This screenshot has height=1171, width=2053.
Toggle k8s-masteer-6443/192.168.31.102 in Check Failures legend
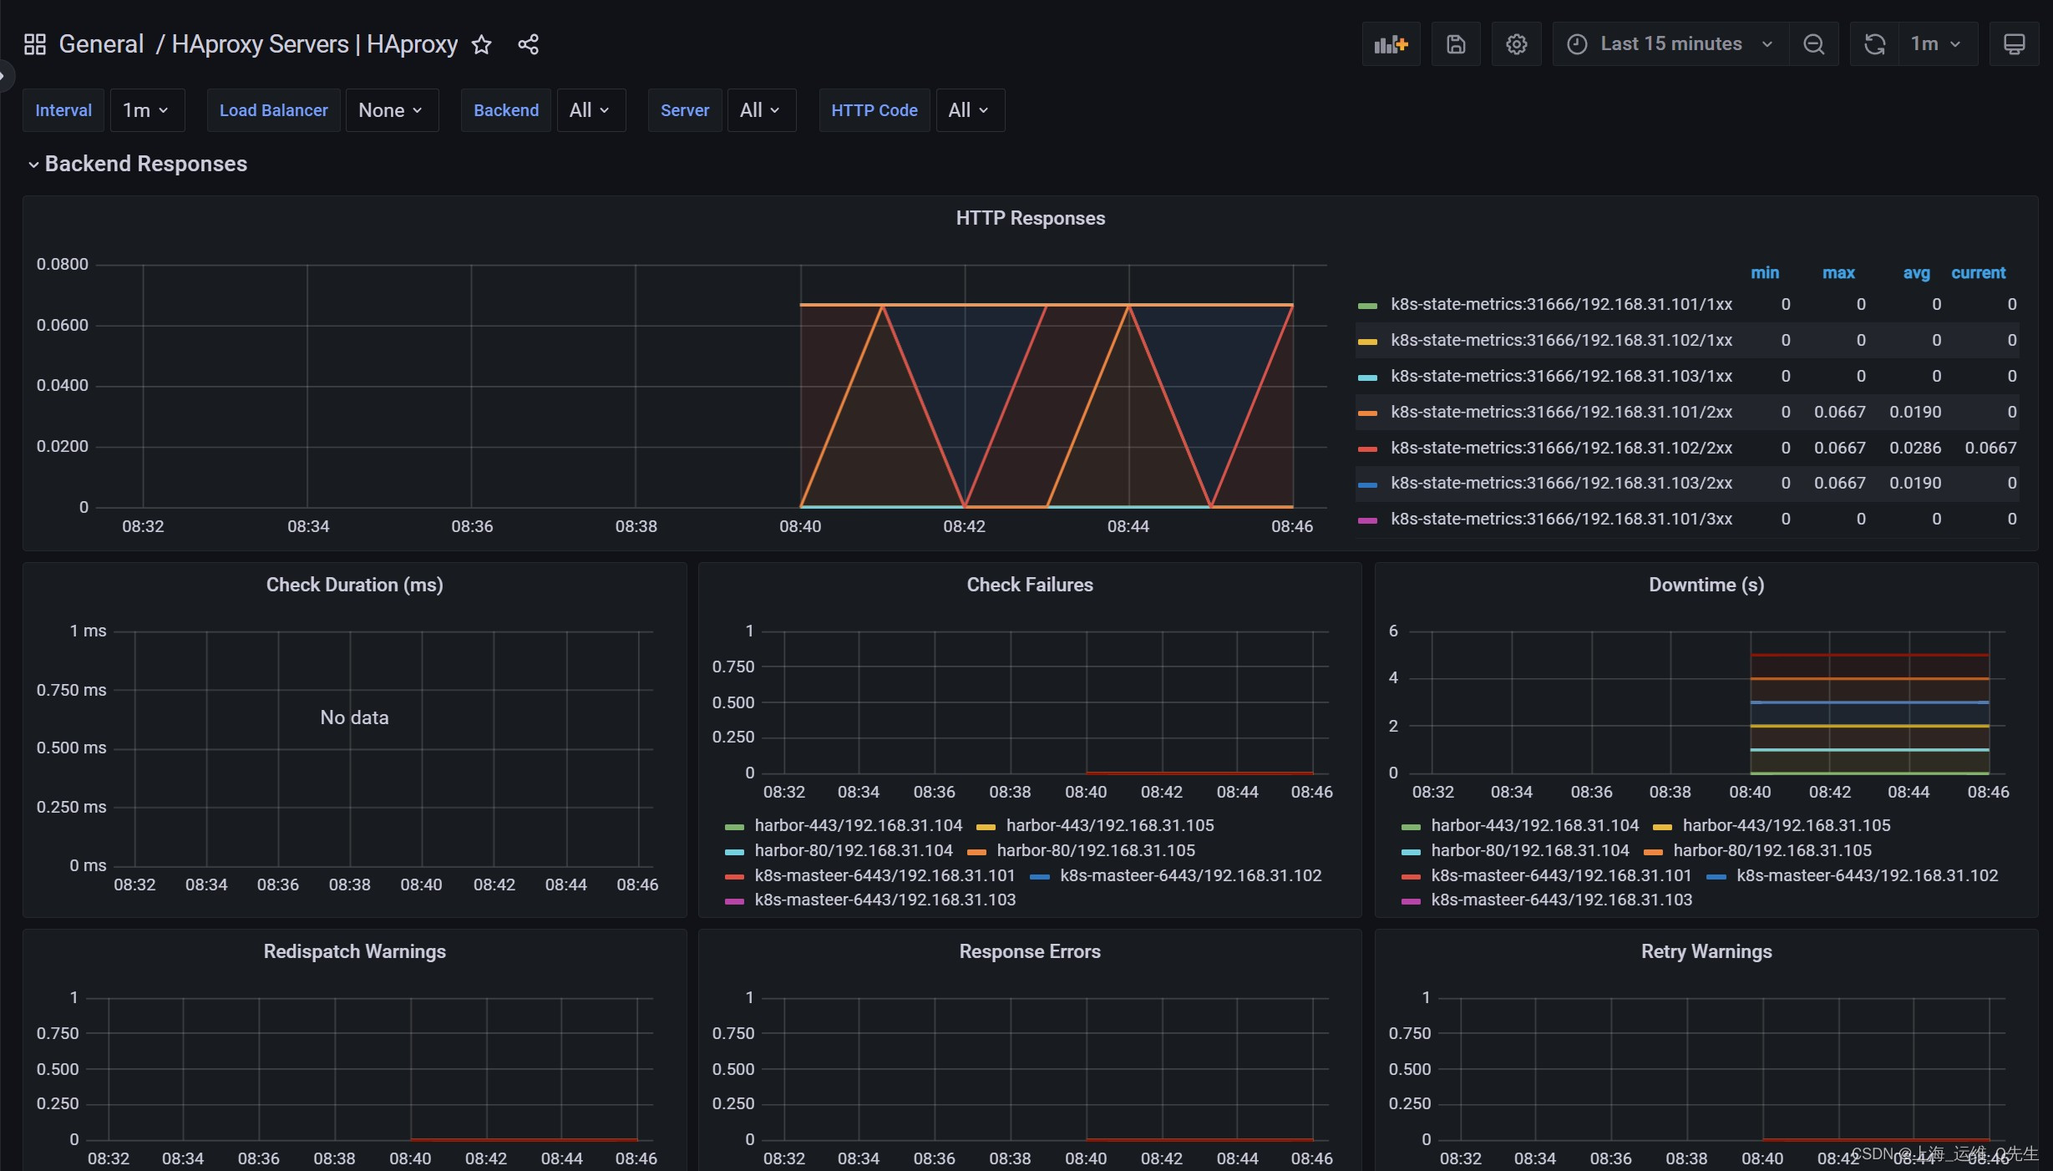tap(1191, 875)
